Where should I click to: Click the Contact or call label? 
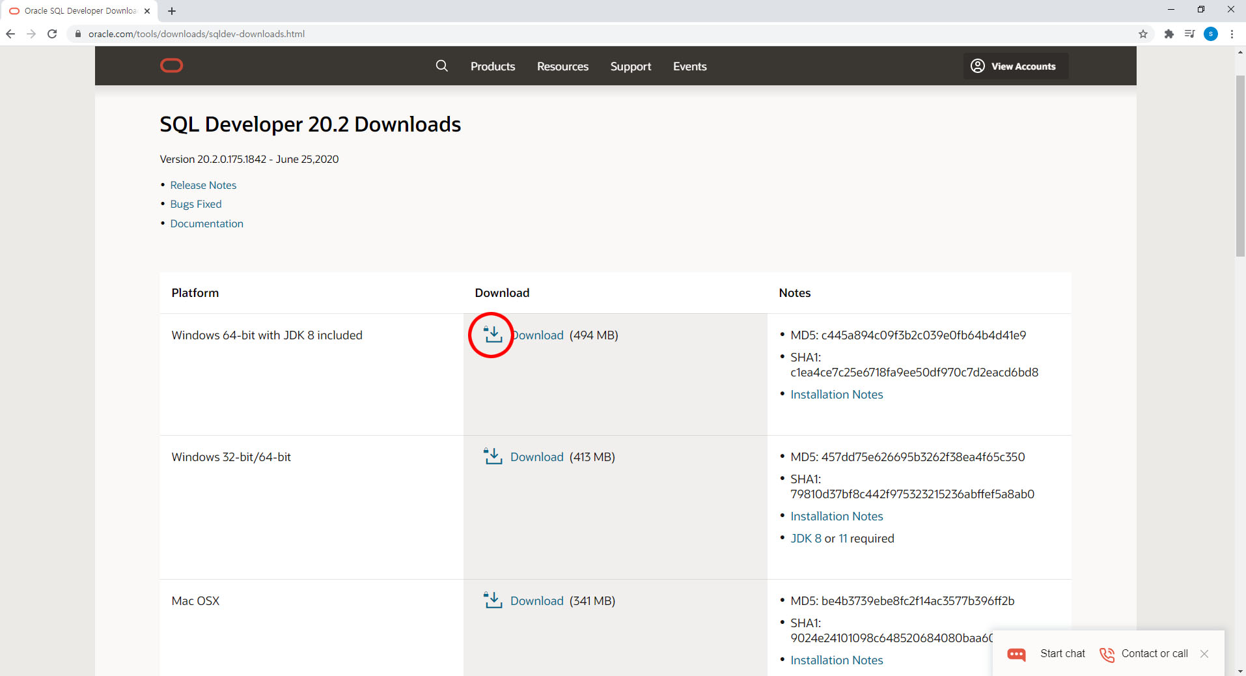(1154, 653)
